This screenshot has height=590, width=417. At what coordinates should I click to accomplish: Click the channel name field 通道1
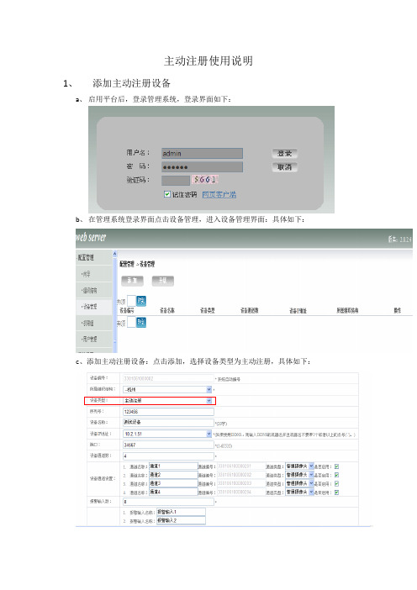click(x=173, y=466)
